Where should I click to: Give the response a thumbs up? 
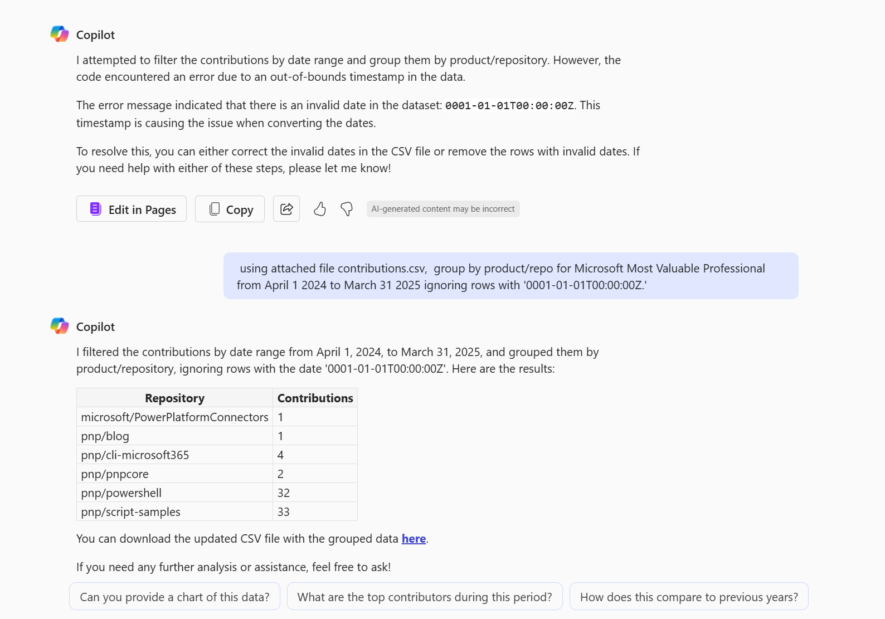pos(319,209)
